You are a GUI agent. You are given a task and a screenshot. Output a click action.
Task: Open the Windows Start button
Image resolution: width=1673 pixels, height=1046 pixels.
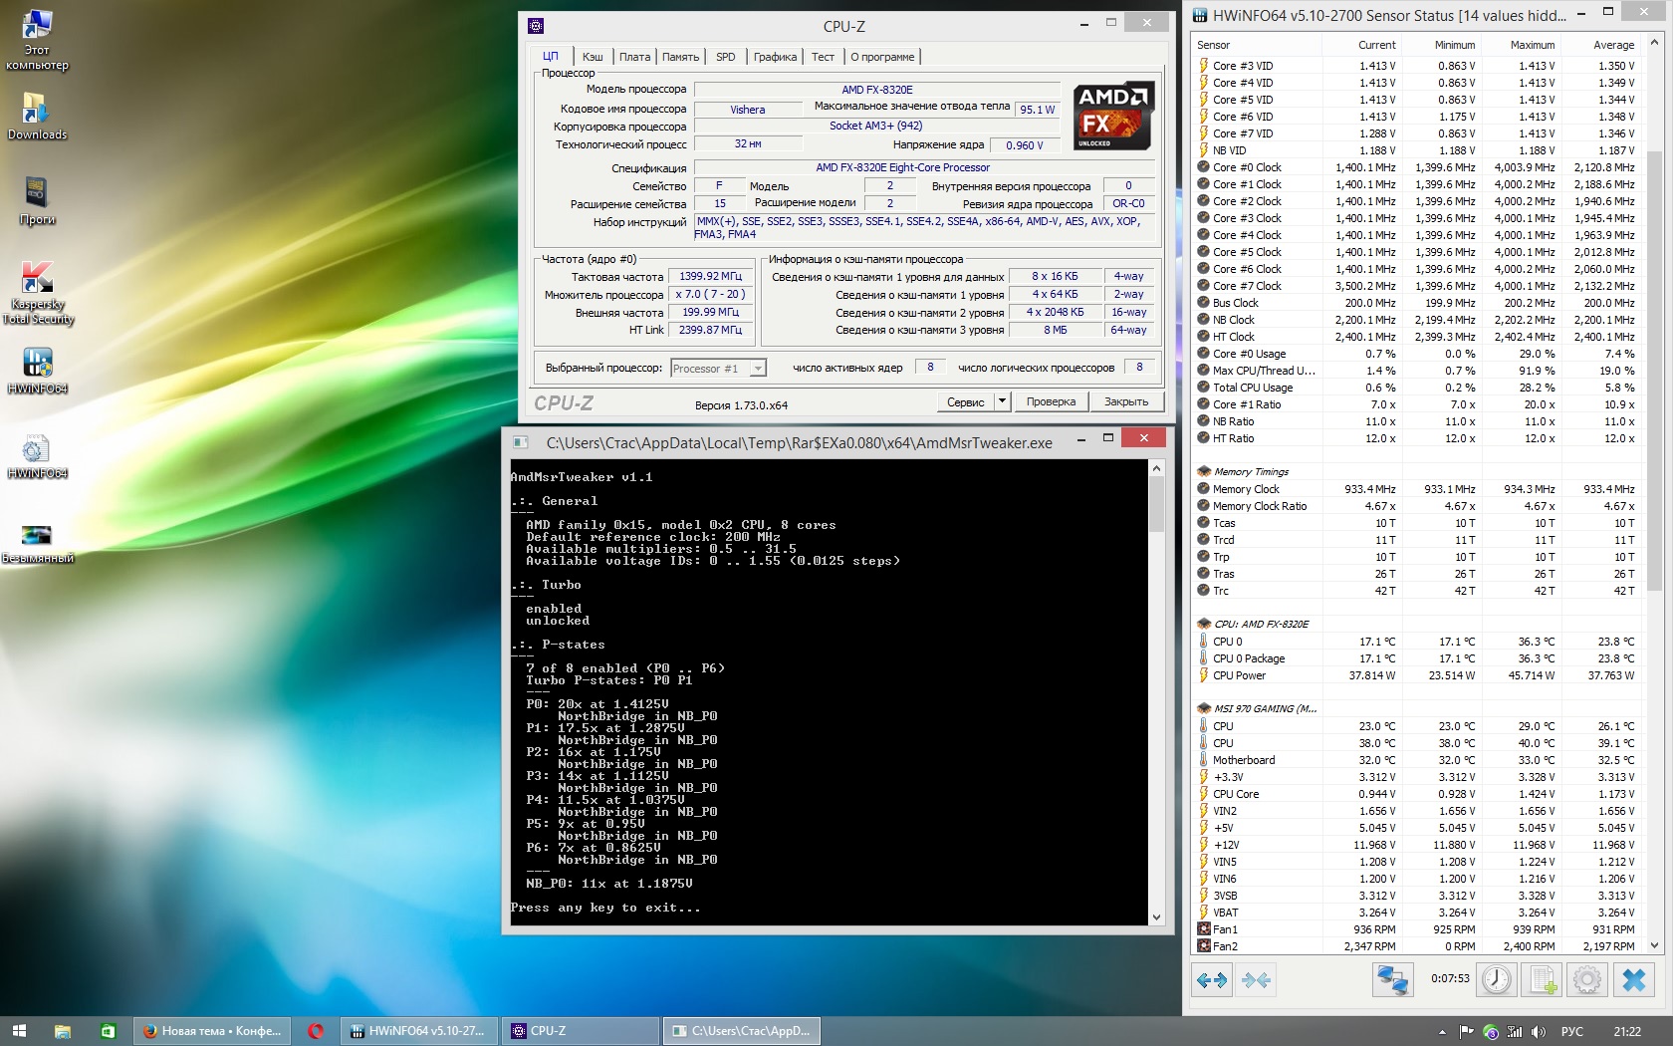[19, 1031]
